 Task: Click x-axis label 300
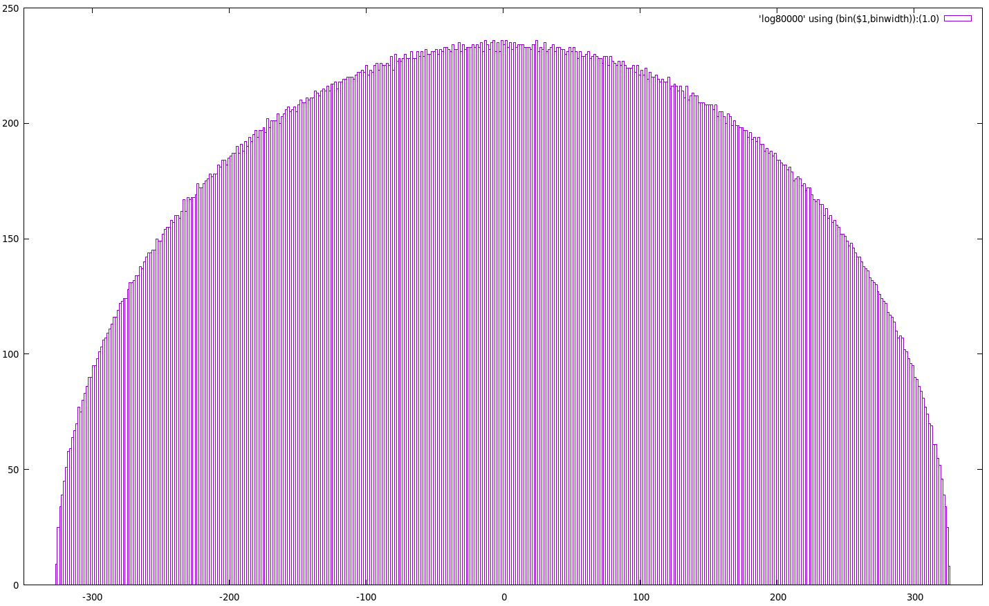point(916,598)
